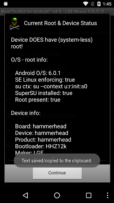This screenshot has width=114, height=203.
Task: Tap the Android home circle icon
Action: pos(57,195)
